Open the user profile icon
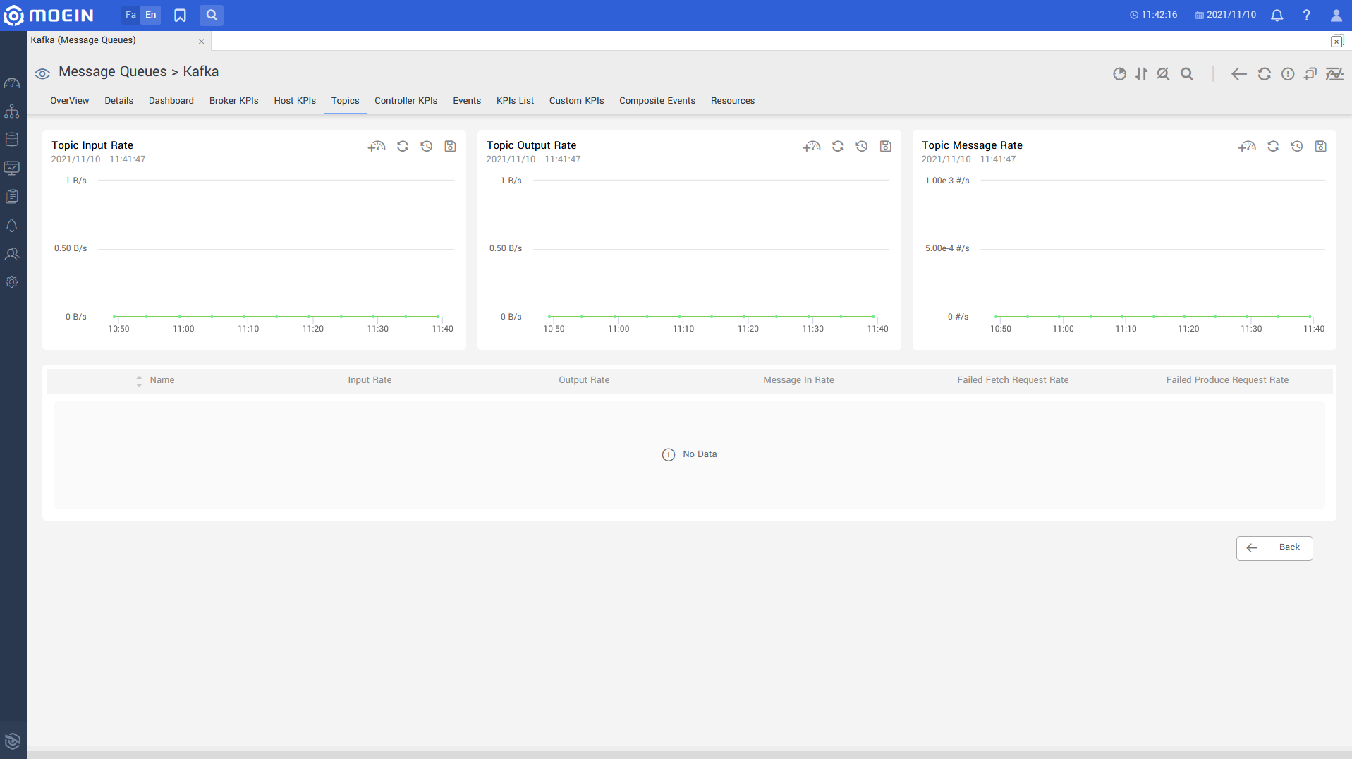1352x759 pixels. (x=1336, y=15)
